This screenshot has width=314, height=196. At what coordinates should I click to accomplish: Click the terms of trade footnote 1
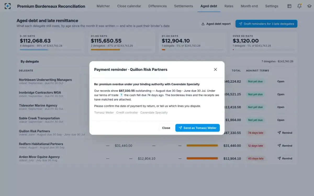[x=121, y=95]
